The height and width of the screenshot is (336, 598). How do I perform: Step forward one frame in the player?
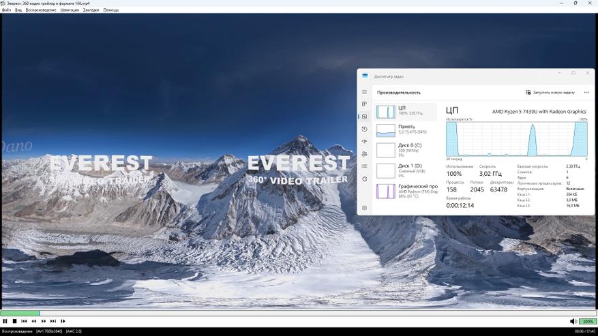[x=63, y=321]
